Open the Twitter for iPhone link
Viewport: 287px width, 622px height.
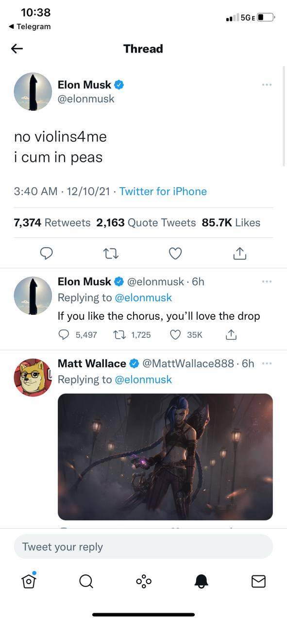[163, 191]
